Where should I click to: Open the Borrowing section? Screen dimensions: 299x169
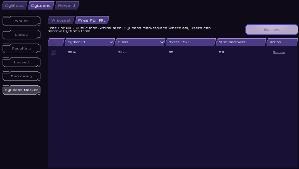coord(22,76)
